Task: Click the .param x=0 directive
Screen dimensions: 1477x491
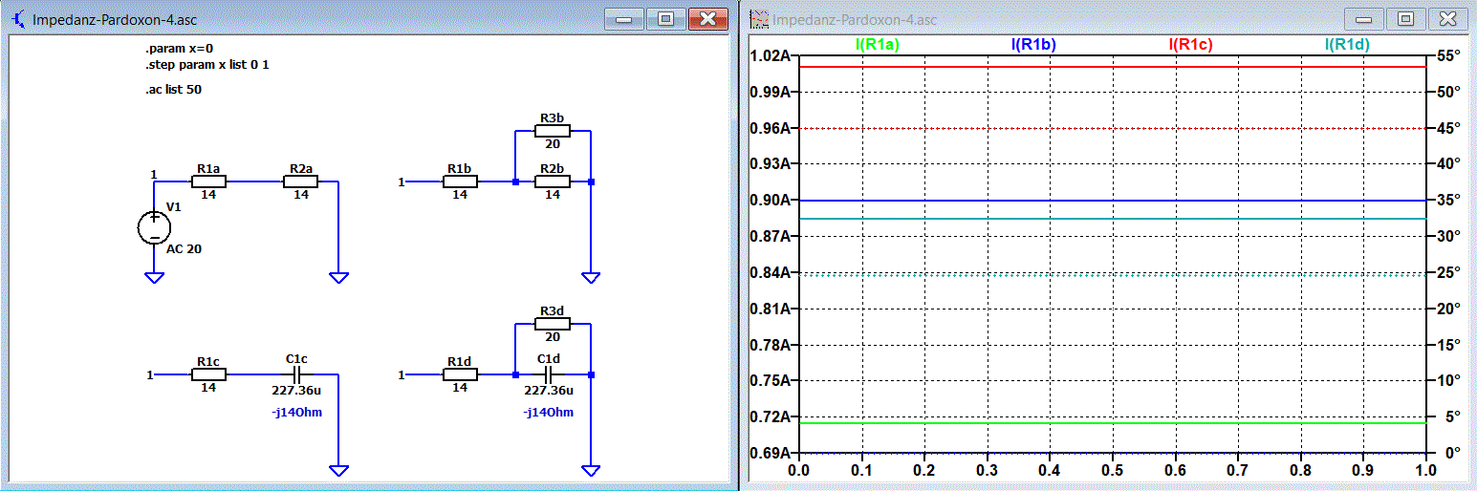Action: coord(178,48)
